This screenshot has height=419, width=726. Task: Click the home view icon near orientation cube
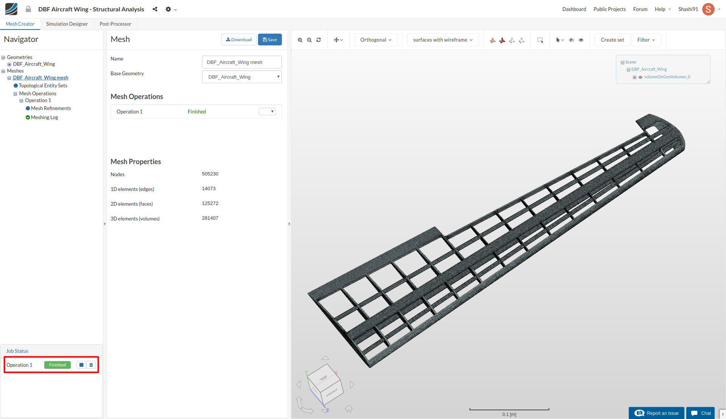click(349, 409)
